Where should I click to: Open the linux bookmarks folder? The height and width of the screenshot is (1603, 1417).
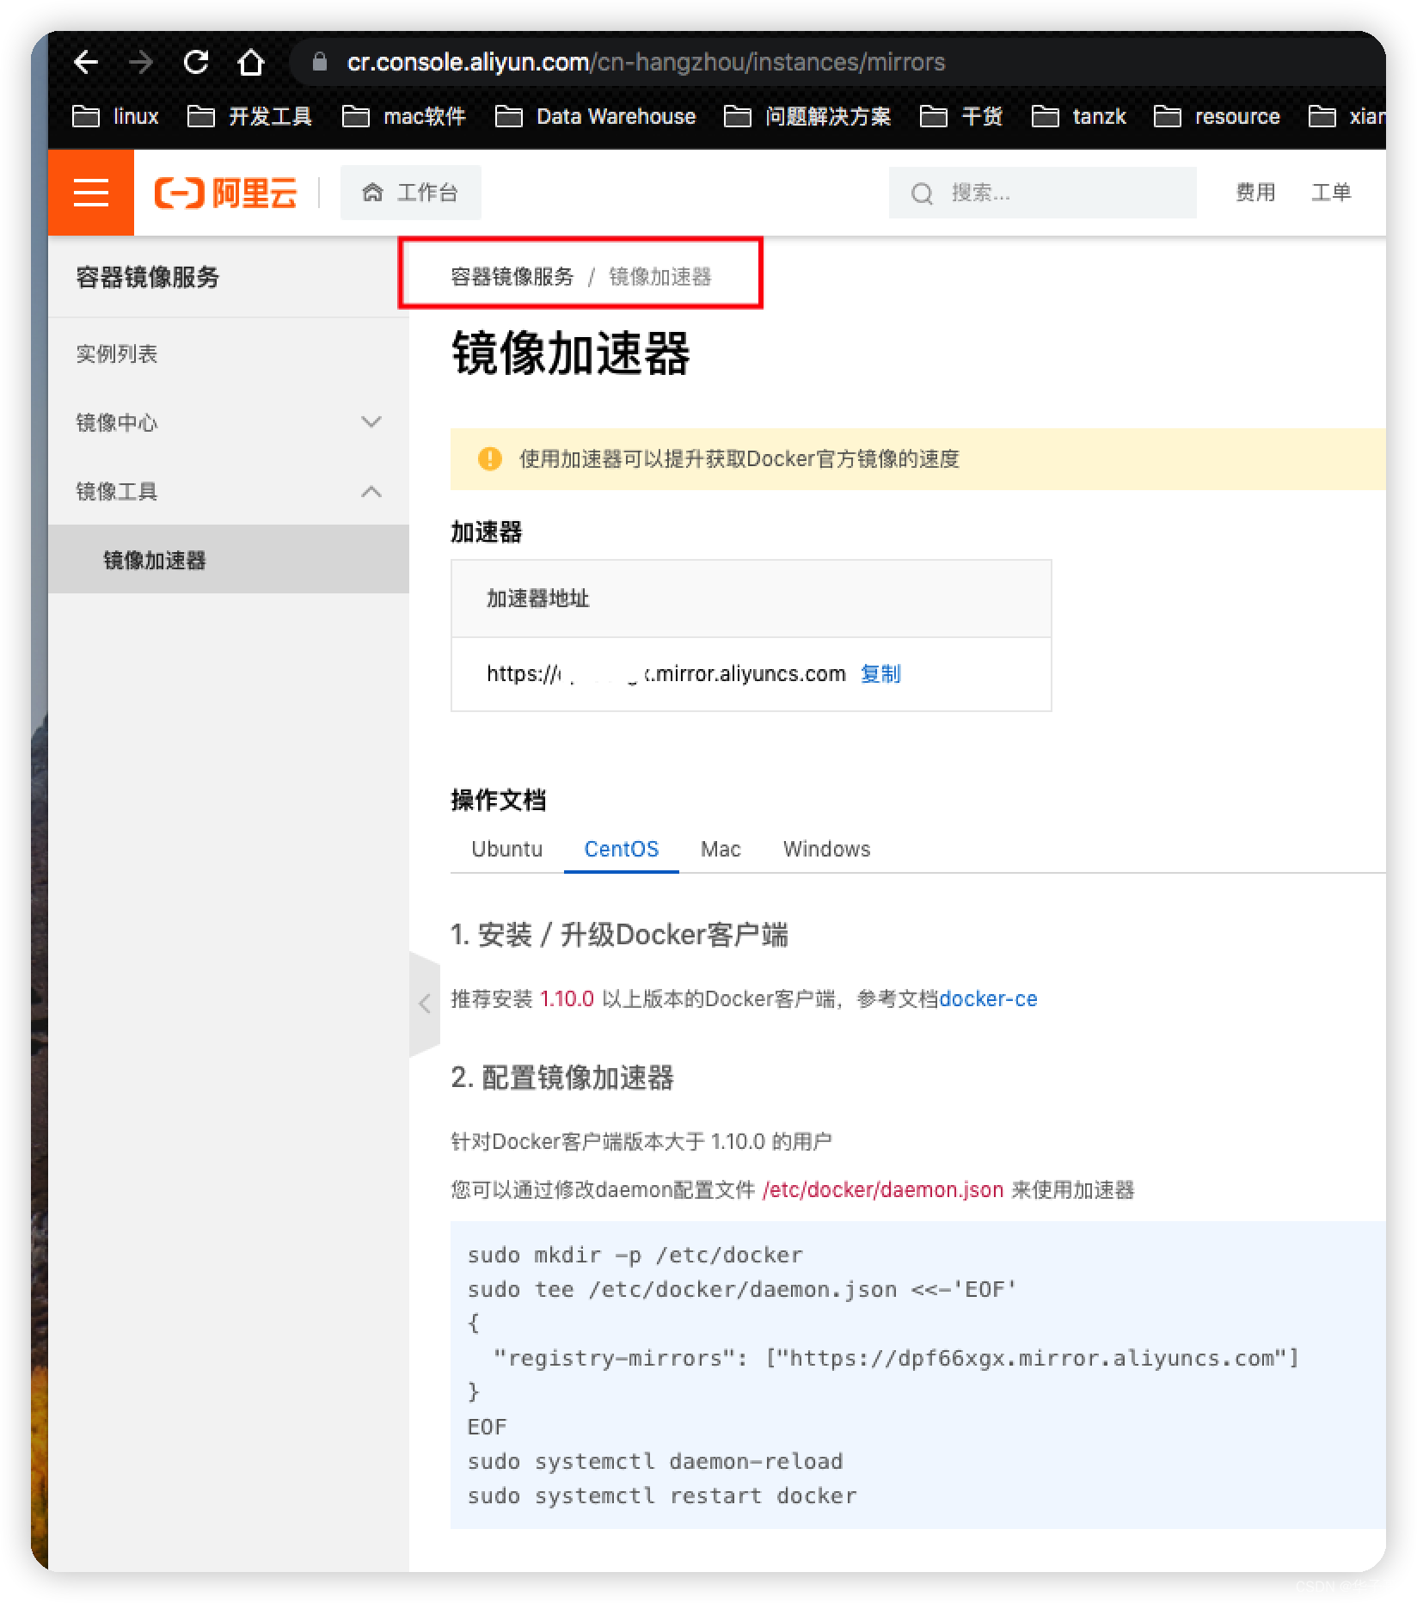pos(115,116)
